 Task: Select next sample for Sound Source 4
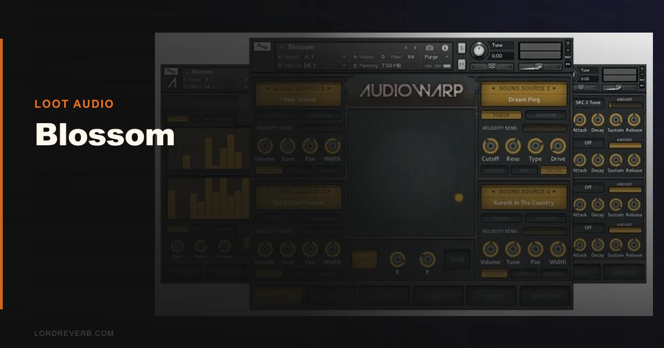pos(555,192)
